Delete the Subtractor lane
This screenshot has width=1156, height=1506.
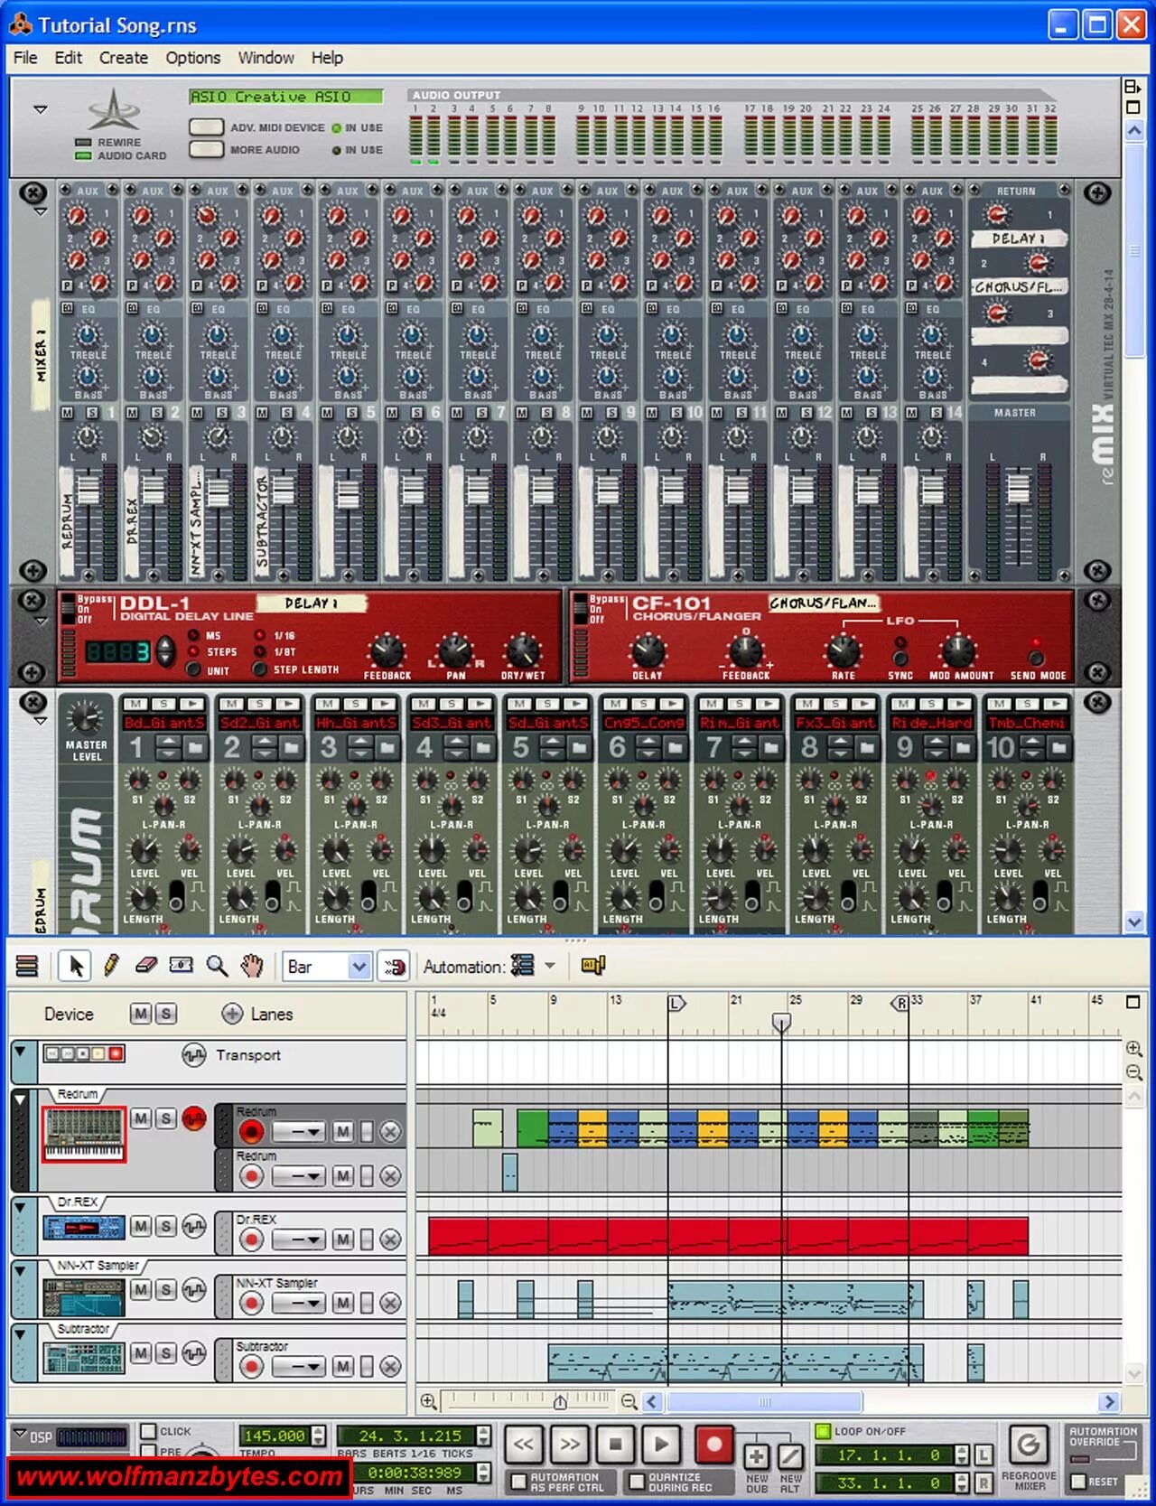pos(390,1367)
